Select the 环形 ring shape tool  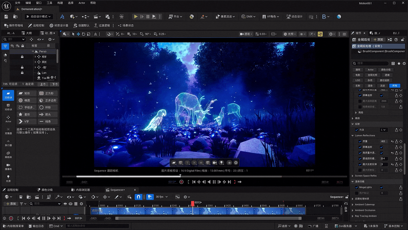click(x=48, y=107)
